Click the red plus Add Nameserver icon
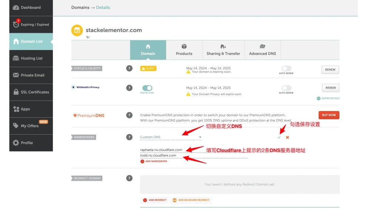This screenshot has width=379, height=211. click(x=142, y=162)
